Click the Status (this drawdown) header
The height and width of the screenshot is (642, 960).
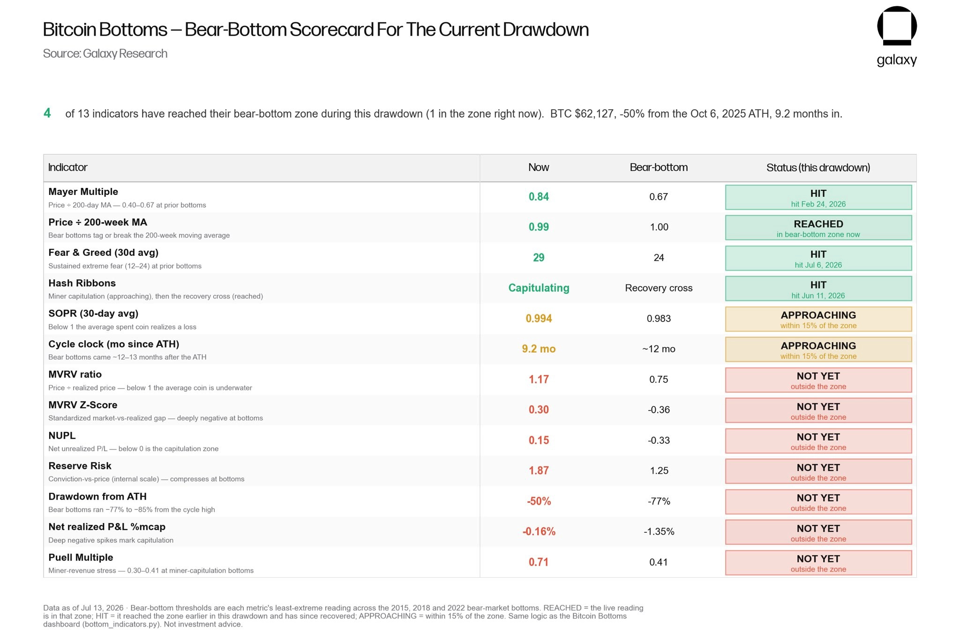[818, 168]
